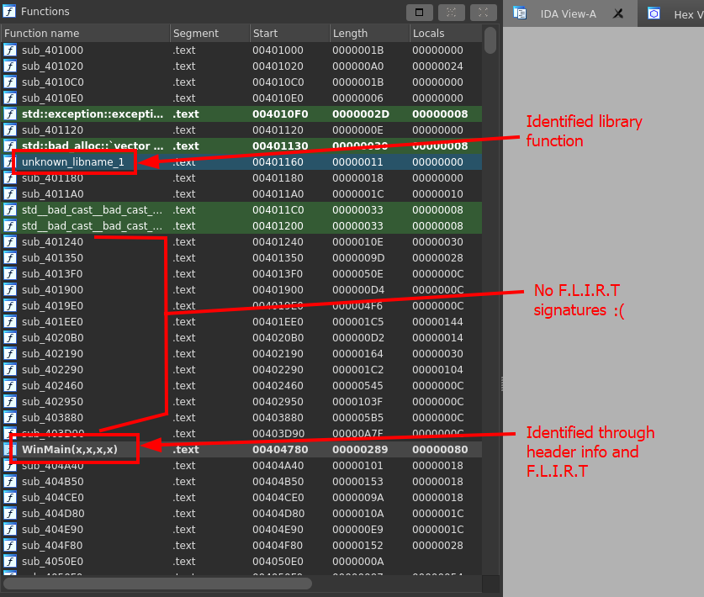Sort by Segment column header
The image size is (704, 597).
[209, 34]
